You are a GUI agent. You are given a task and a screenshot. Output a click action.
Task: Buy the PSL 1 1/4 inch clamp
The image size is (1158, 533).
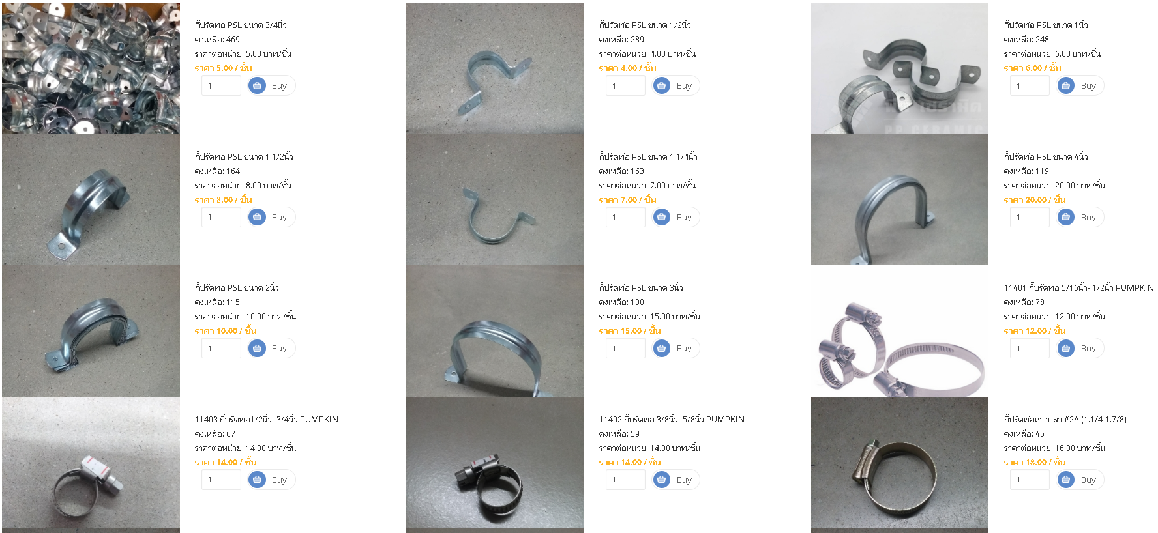coord(675,217)
